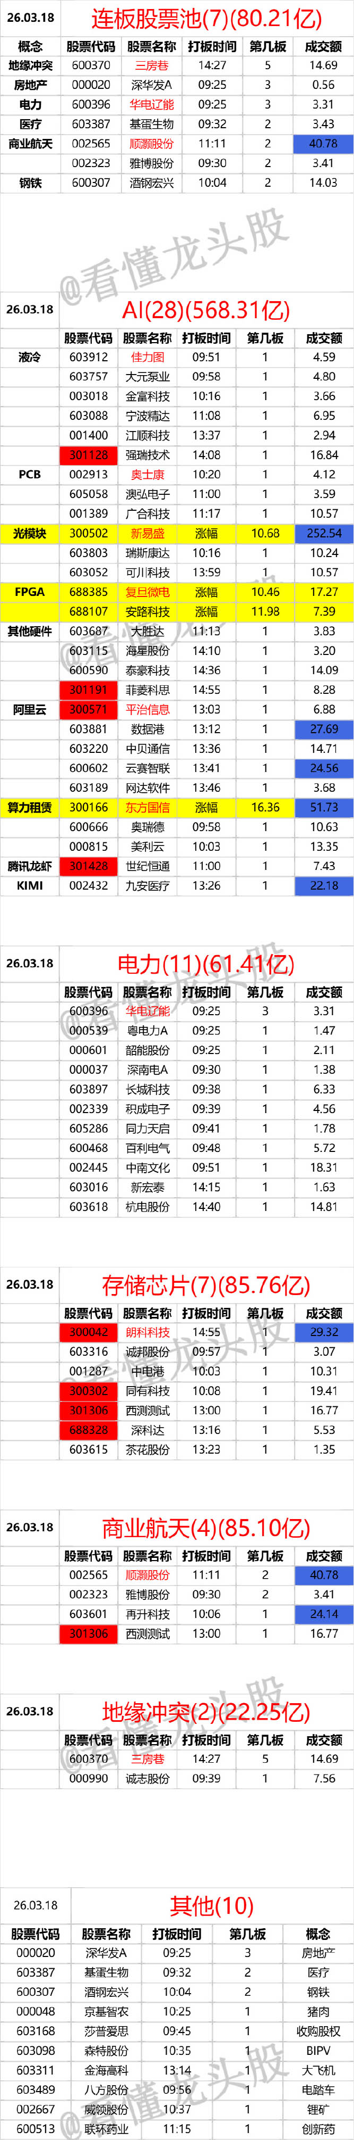Viewport: 354px width, 2140px height.
Task: Select stock name 粤电力A
Action: [x=148, y=1031]
